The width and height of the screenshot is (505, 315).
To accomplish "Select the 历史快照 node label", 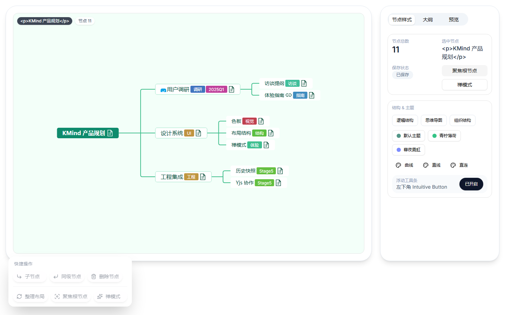I will [245, 171].
